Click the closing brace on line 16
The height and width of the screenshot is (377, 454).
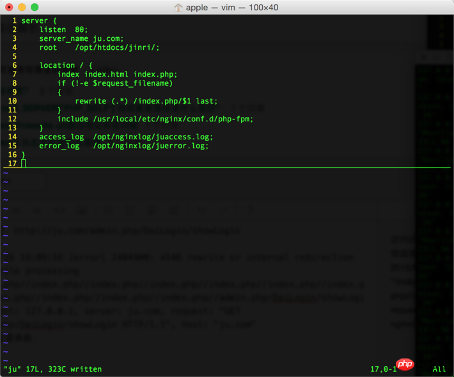(x=24, y=155)
